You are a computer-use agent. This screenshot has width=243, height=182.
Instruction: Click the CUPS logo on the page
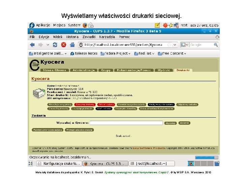pyautogui.click(x=34, y=65)
